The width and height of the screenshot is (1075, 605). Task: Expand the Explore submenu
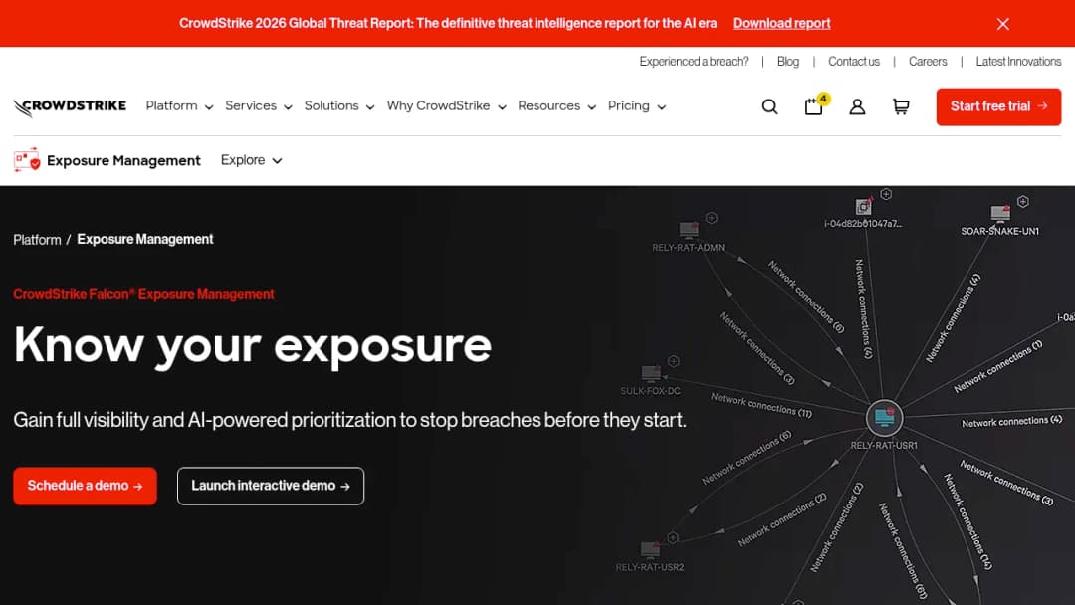coord(251,160)
